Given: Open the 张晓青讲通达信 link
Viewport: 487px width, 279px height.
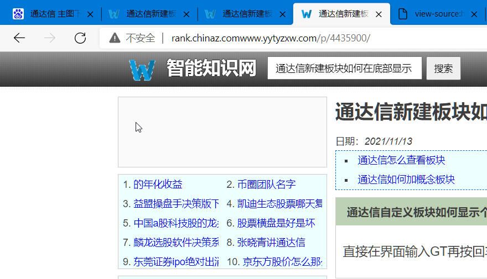Looking at the screenshot, I should point(271,243).
